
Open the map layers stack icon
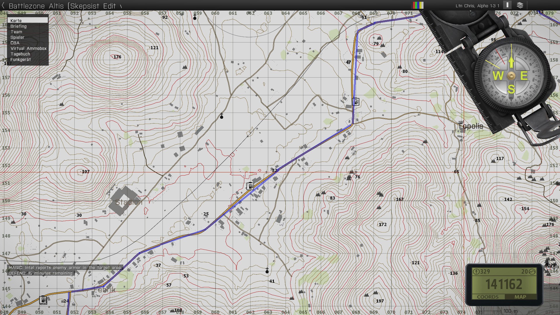tap(520, 5)
